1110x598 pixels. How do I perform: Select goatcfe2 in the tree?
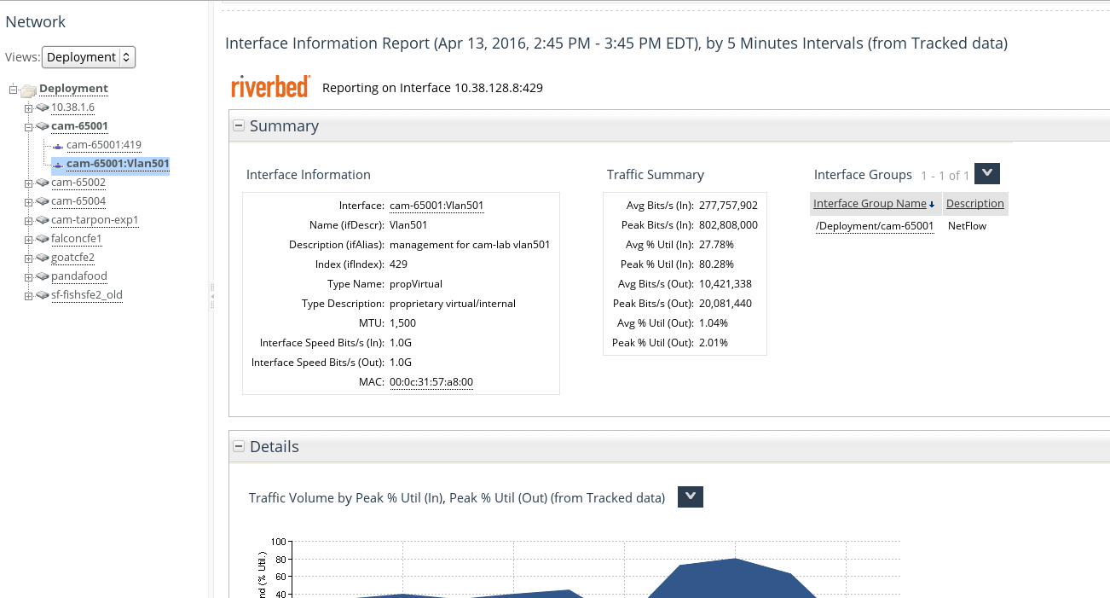pos(72,258)
